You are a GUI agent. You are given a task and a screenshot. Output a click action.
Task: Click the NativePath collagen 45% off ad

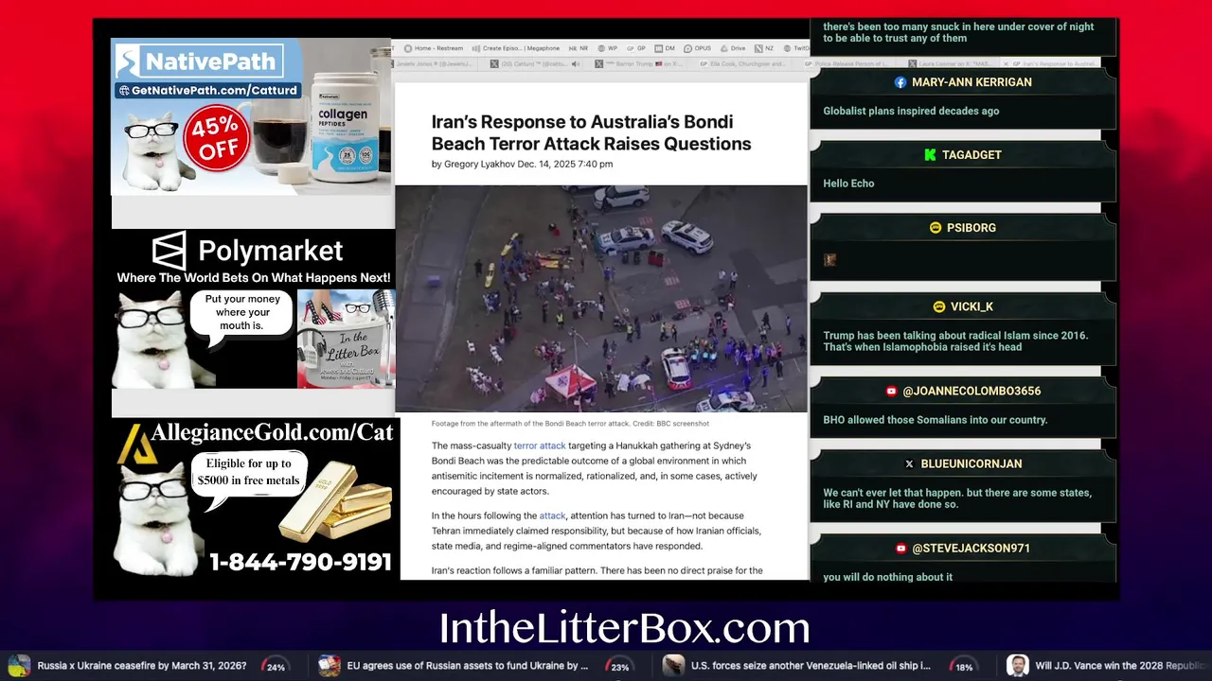pyautogui.click(x=252, y=116)
